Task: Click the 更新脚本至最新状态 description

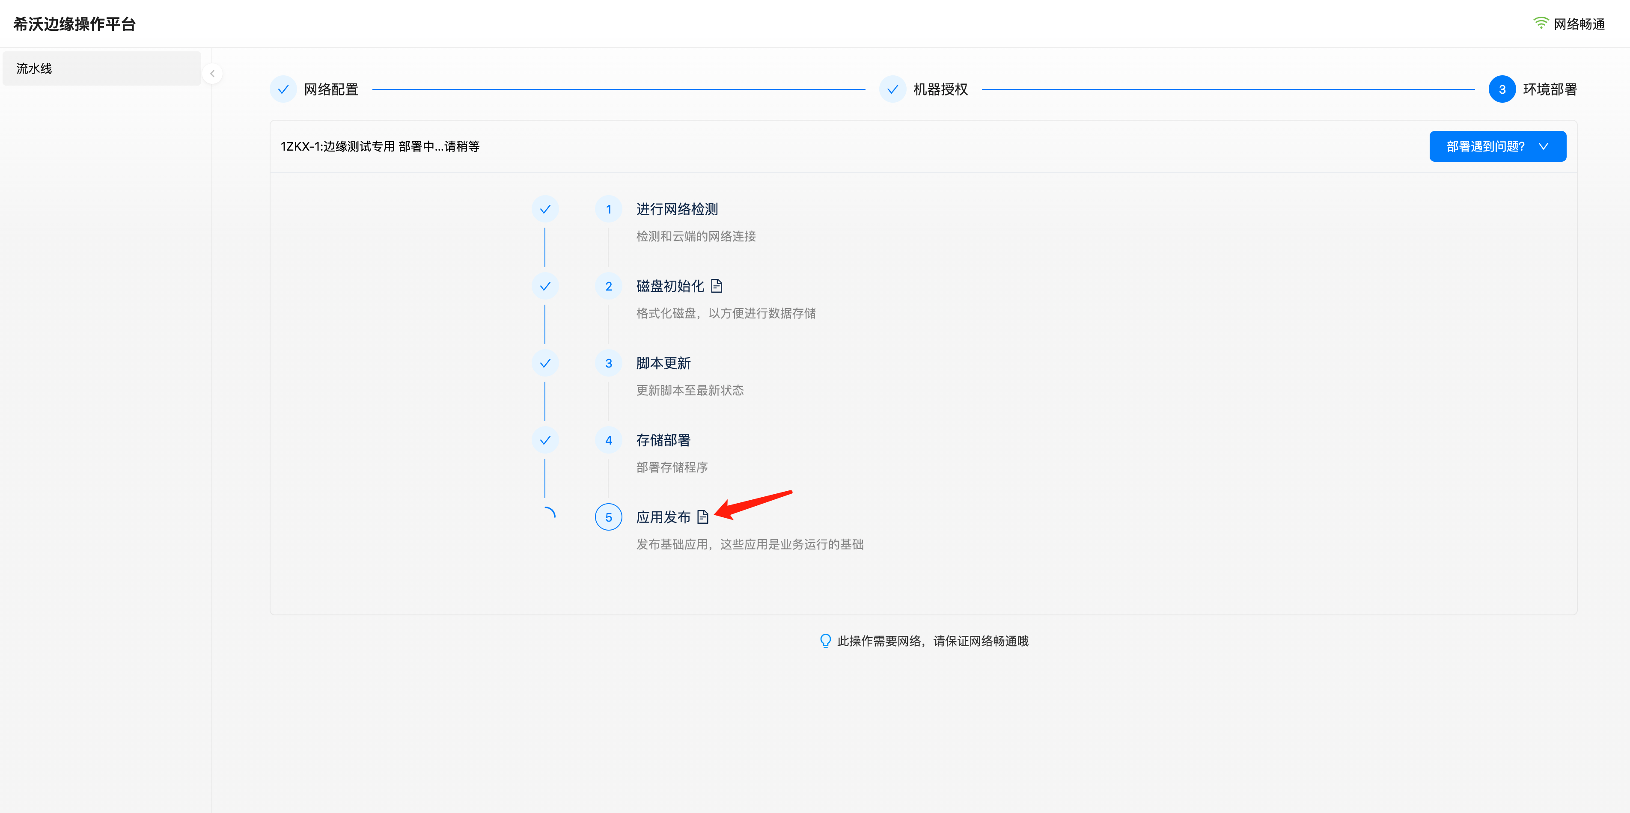Action: 690,390
